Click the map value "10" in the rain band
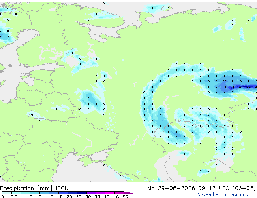 [225, 81]
